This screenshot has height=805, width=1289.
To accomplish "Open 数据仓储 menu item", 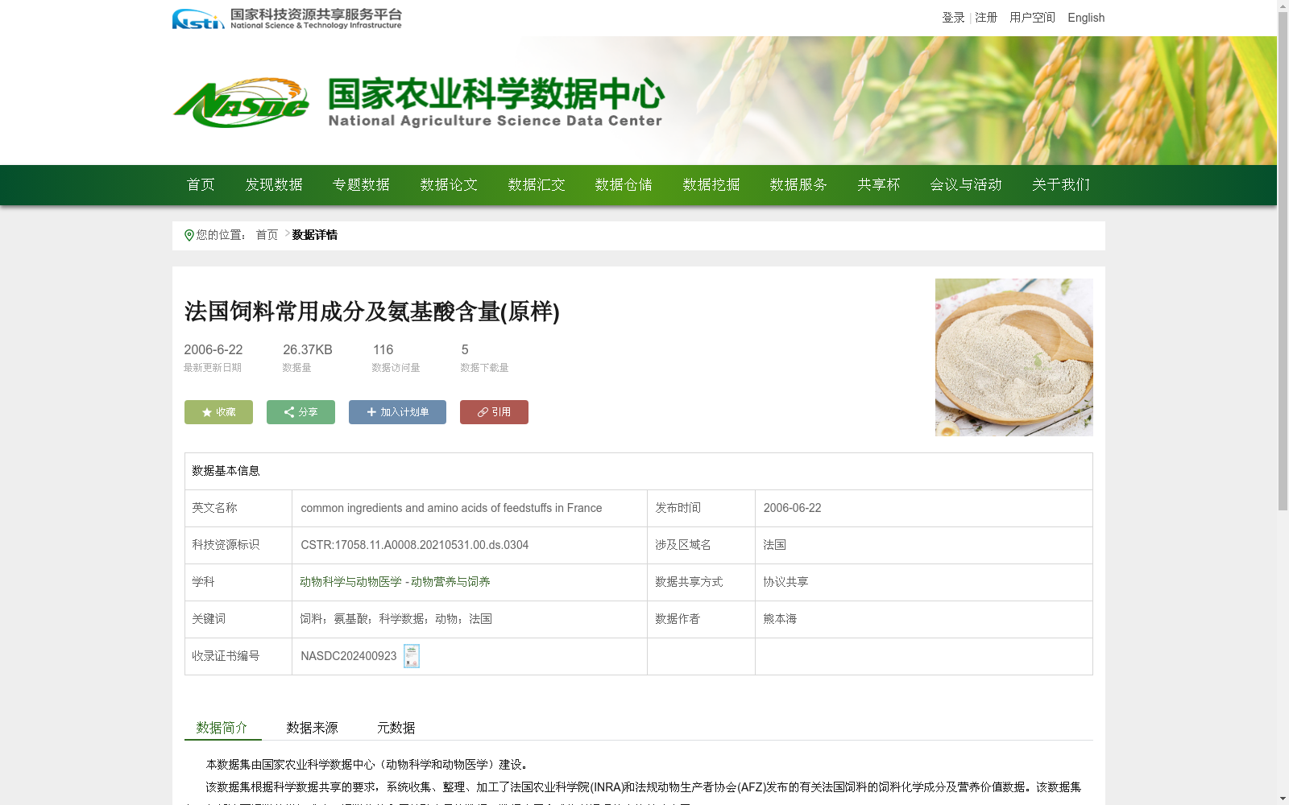I will tap(624, 185).
